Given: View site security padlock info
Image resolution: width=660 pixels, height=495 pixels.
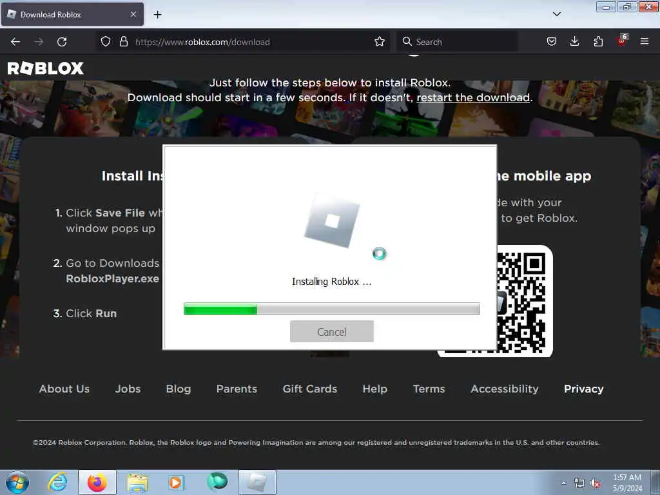Looking at the screenshot, I should 123,41.
